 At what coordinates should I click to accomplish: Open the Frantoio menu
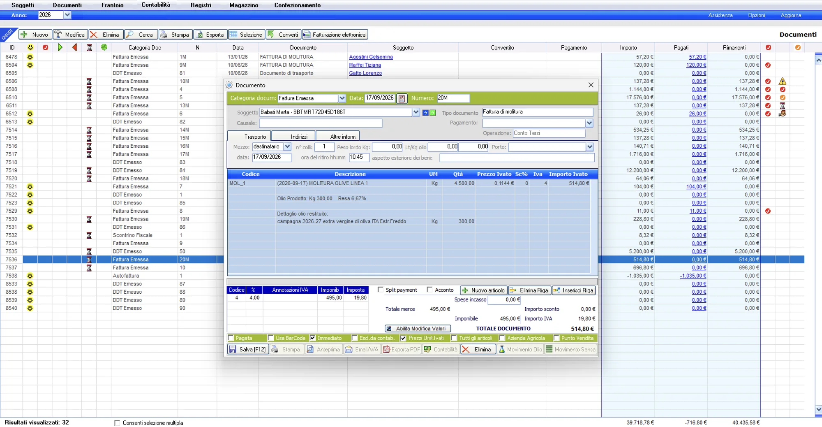pyautogui.click(x=113, y=5)
